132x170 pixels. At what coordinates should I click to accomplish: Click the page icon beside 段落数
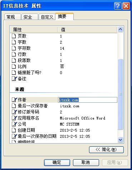click(14, 60)
